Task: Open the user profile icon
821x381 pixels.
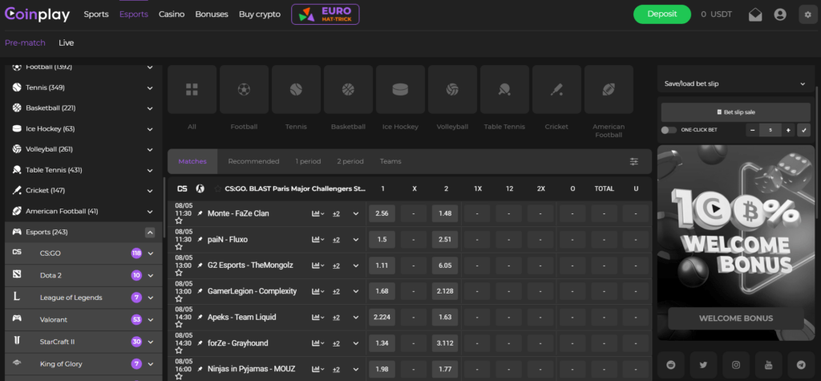Action: [780, 14]
